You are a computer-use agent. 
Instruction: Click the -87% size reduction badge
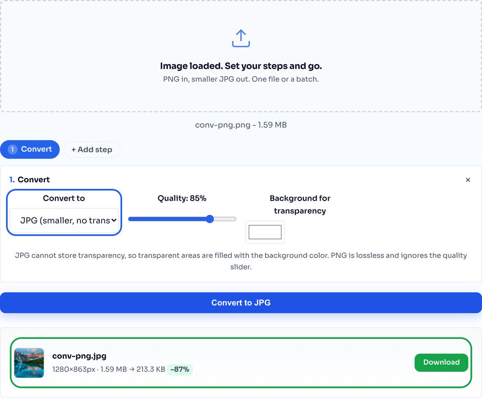click(x=180, y=369)
